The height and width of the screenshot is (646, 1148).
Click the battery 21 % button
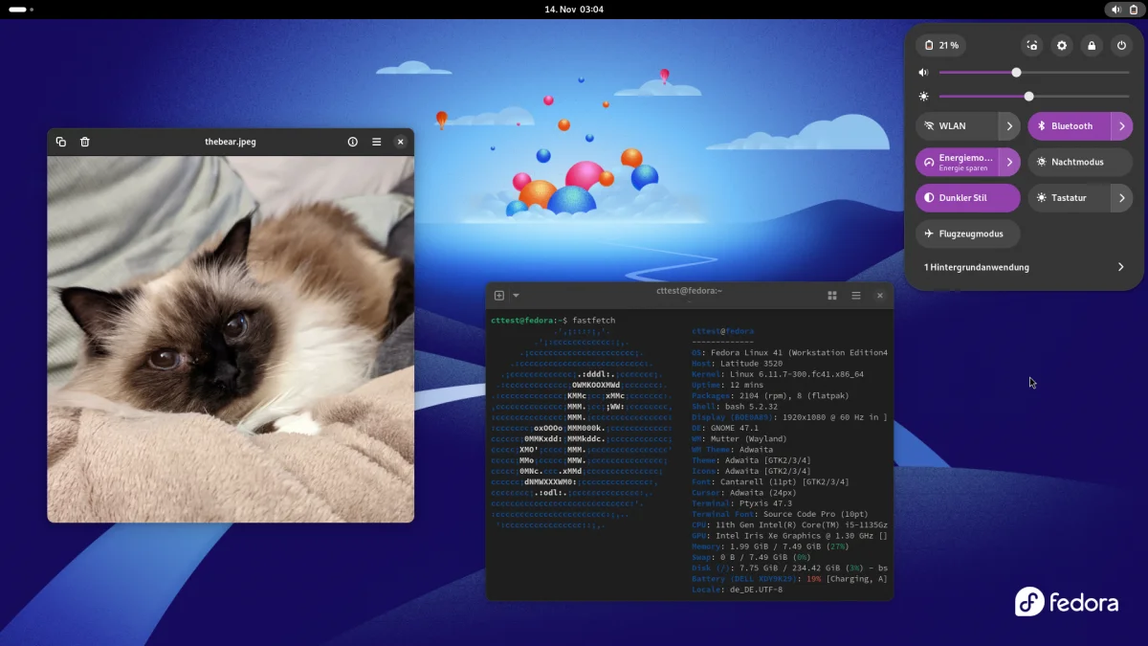940,45
